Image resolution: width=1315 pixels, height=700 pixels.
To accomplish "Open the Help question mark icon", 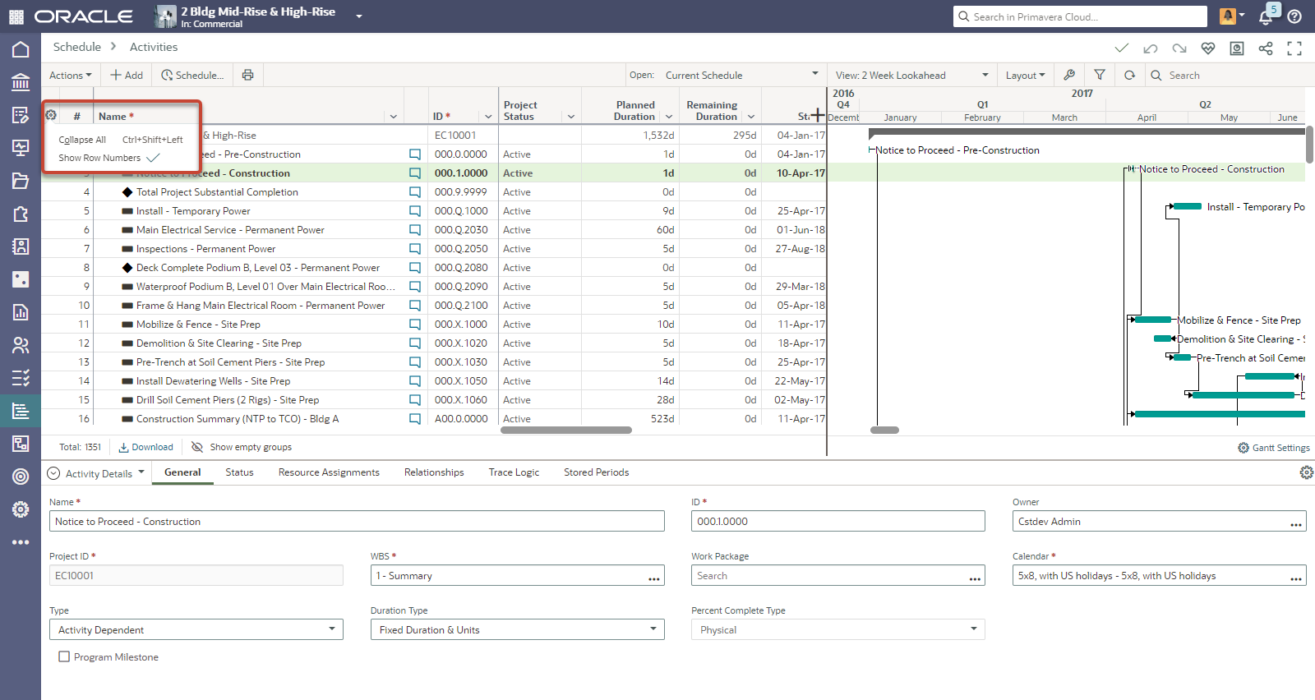I will [1294, 16].
